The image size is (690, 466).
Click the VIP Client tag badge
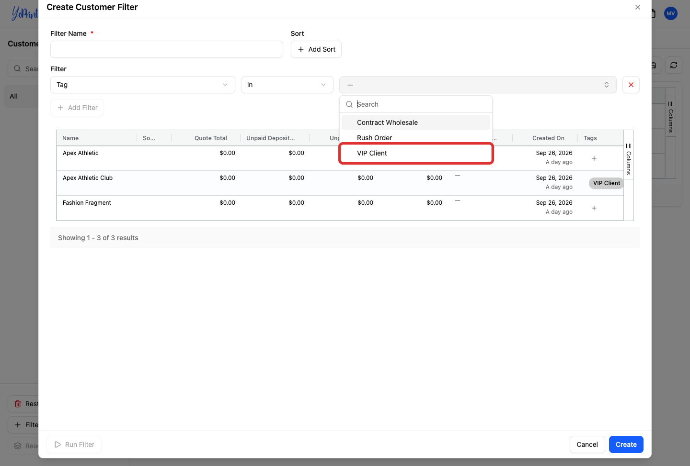[x=606, y=183]
